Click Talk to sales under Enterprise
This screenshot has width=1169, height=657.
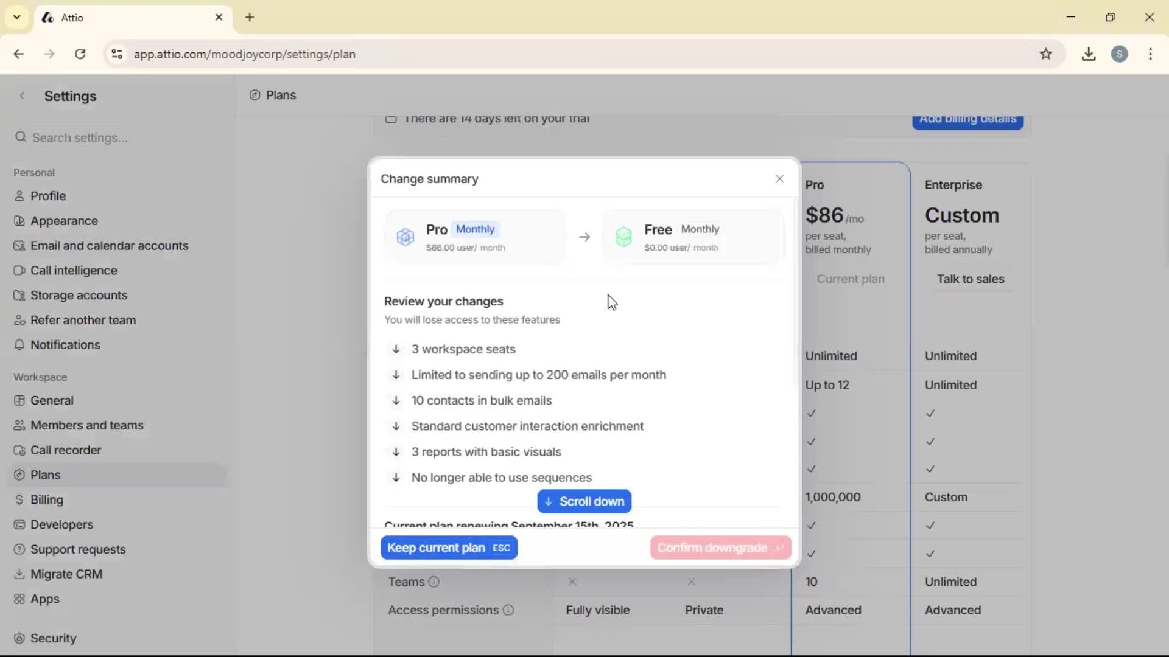coord(971,279)
